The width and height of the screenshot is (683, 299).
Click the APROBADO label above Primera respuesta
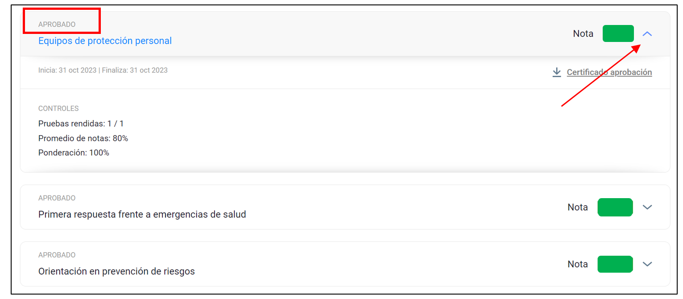pos(57,198)
